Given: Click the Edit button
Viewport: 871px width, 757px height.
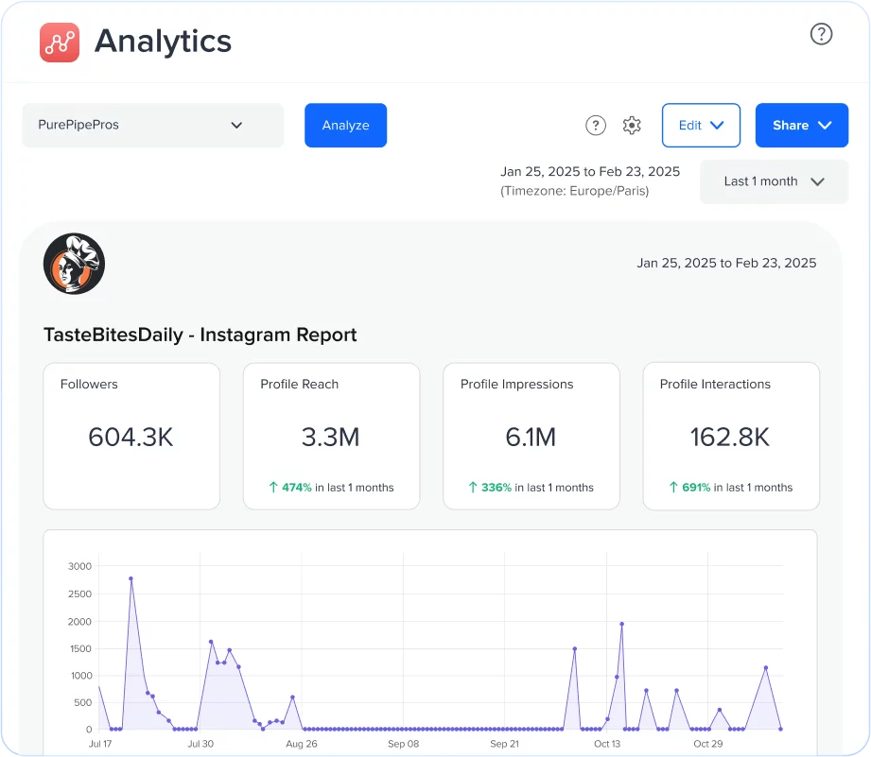Looking at the screenshot, I should [x=701, y=125].
